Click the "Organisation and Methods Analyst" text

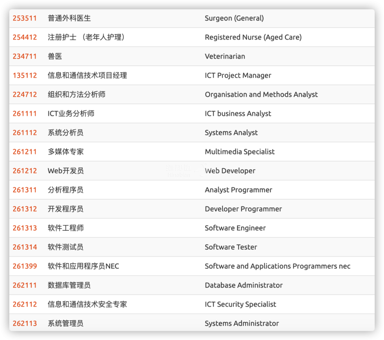[261, 95]
